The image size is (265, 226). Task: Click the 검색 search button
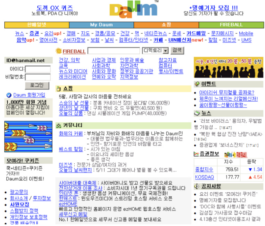tap(177, 50)
